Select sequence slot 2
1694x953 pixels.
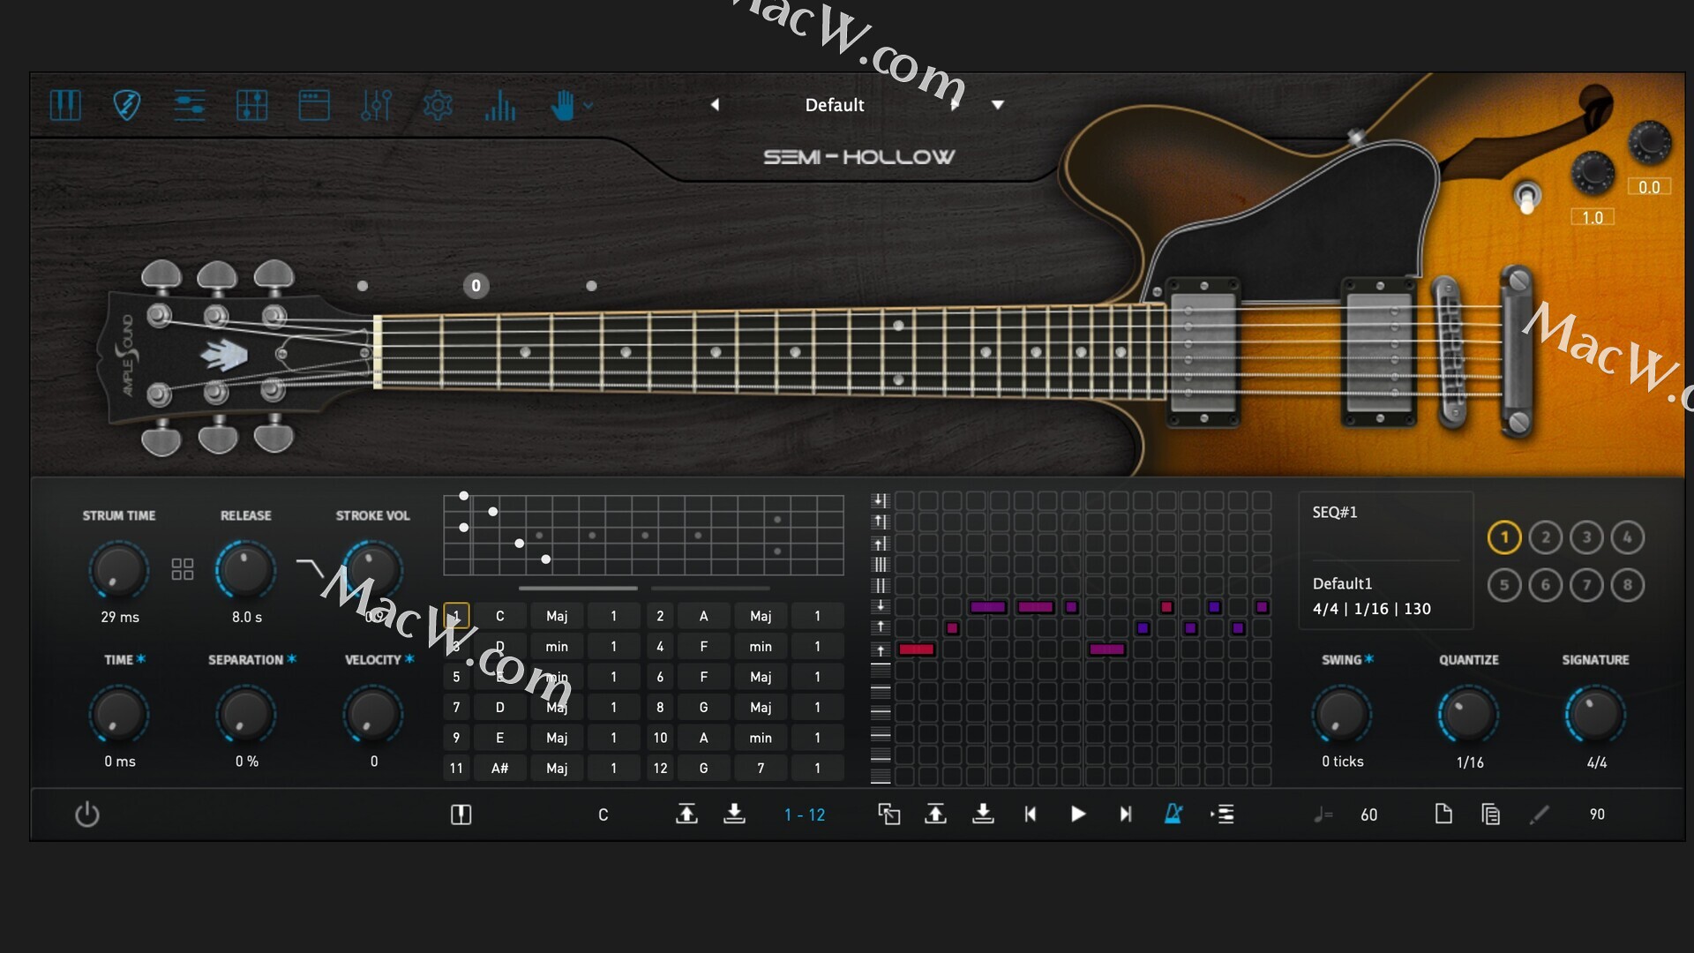[1545, 537]
